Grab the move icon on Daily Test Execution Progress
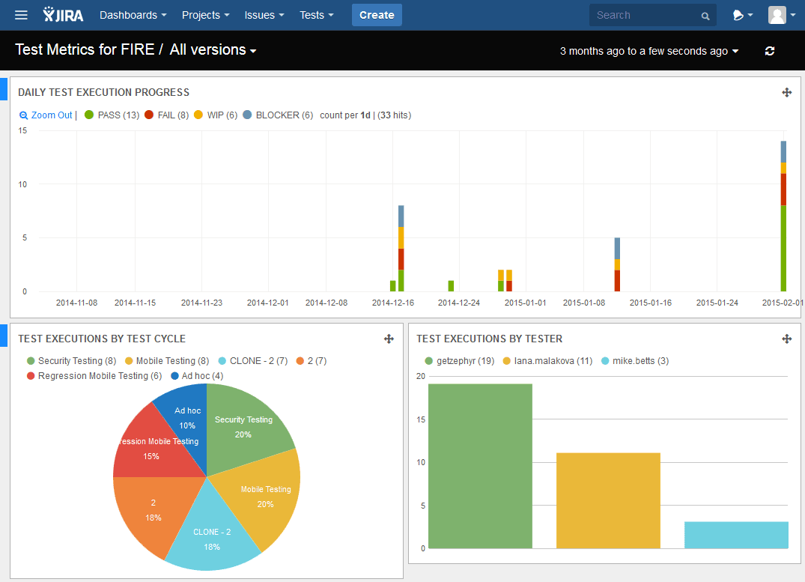 pos(787,92)
